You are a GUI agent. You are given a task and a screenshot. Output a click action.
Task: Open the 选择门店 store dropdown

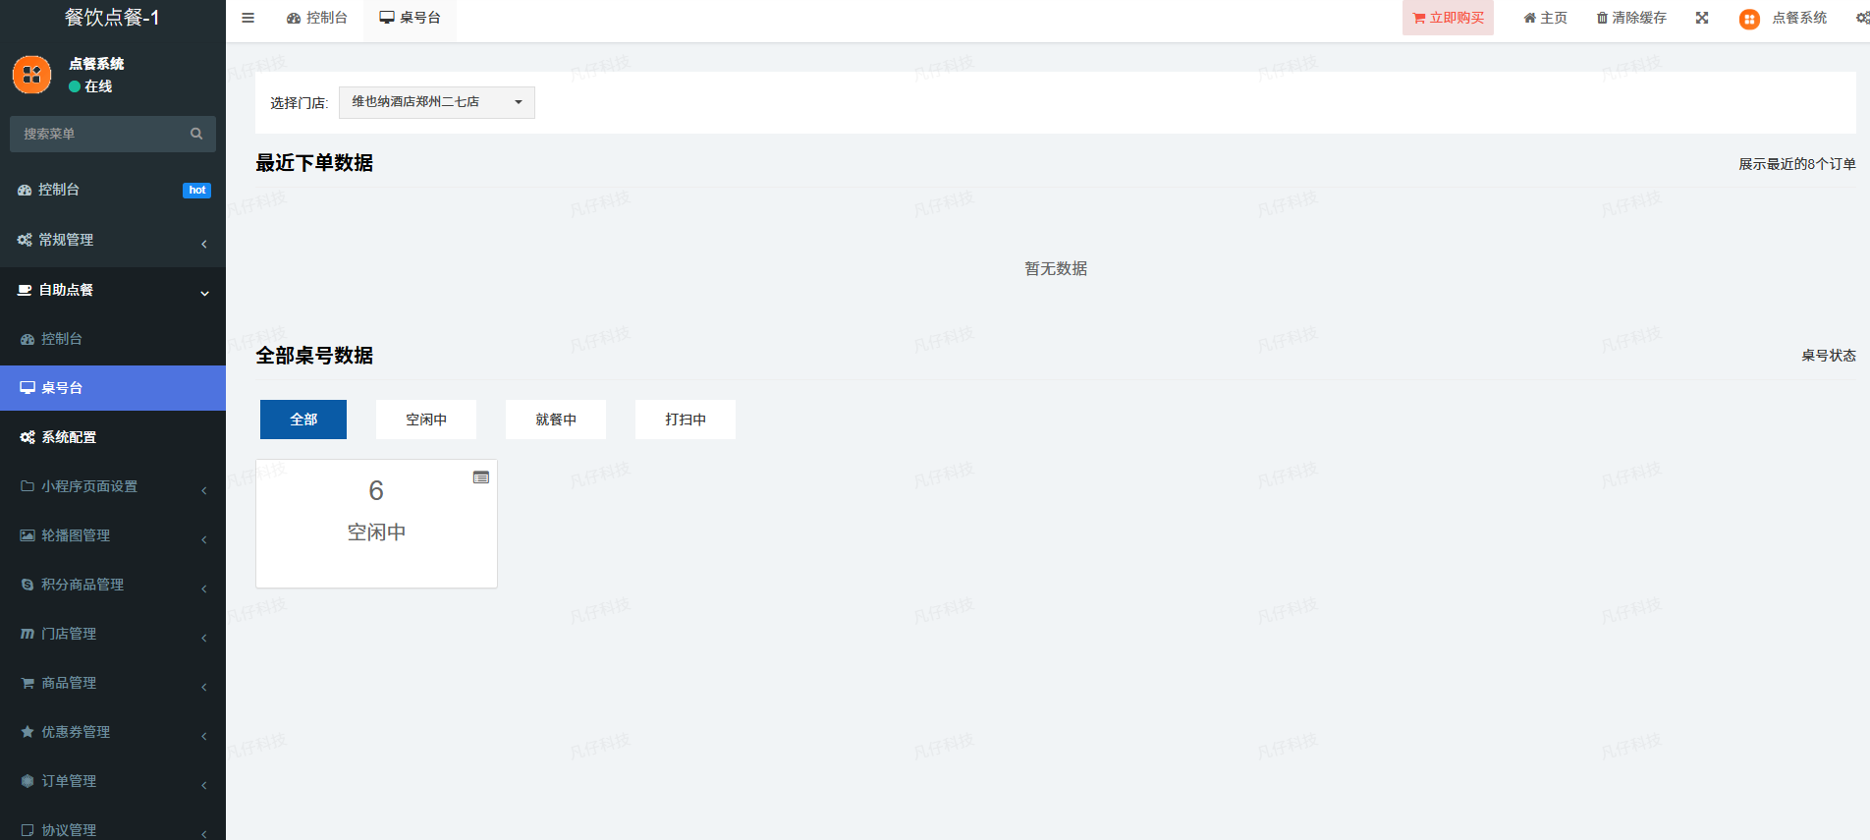click(436, 102)
